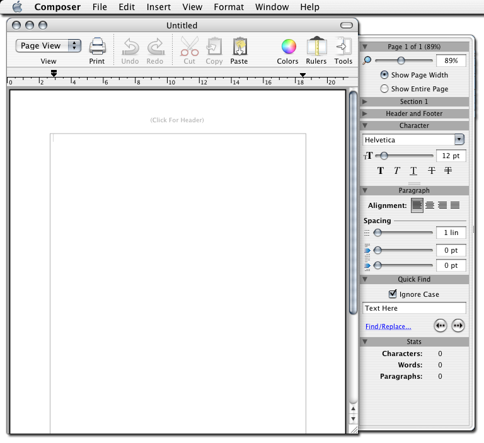The height and width of the screenshot is (443, 484).
Task: Expand the Header and Footer panel
Action: [365, 113]
